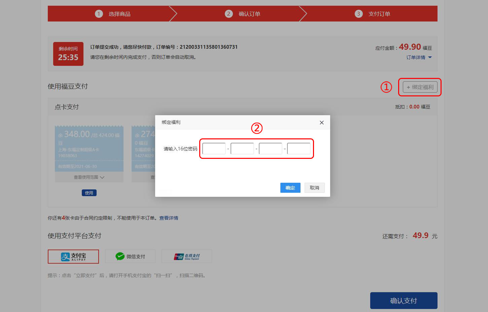Click the plus icon on 绑定福利 button
This screenshot has height=312, width=488.
(408, 87)
